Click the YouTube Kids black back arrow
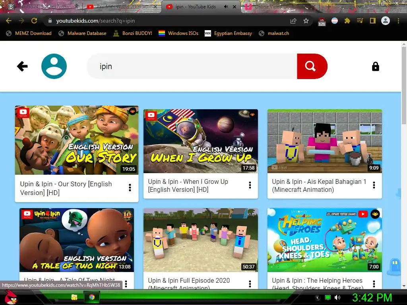Image resolution: width=407 pixels, height=305 pixels. pos(22,66)
